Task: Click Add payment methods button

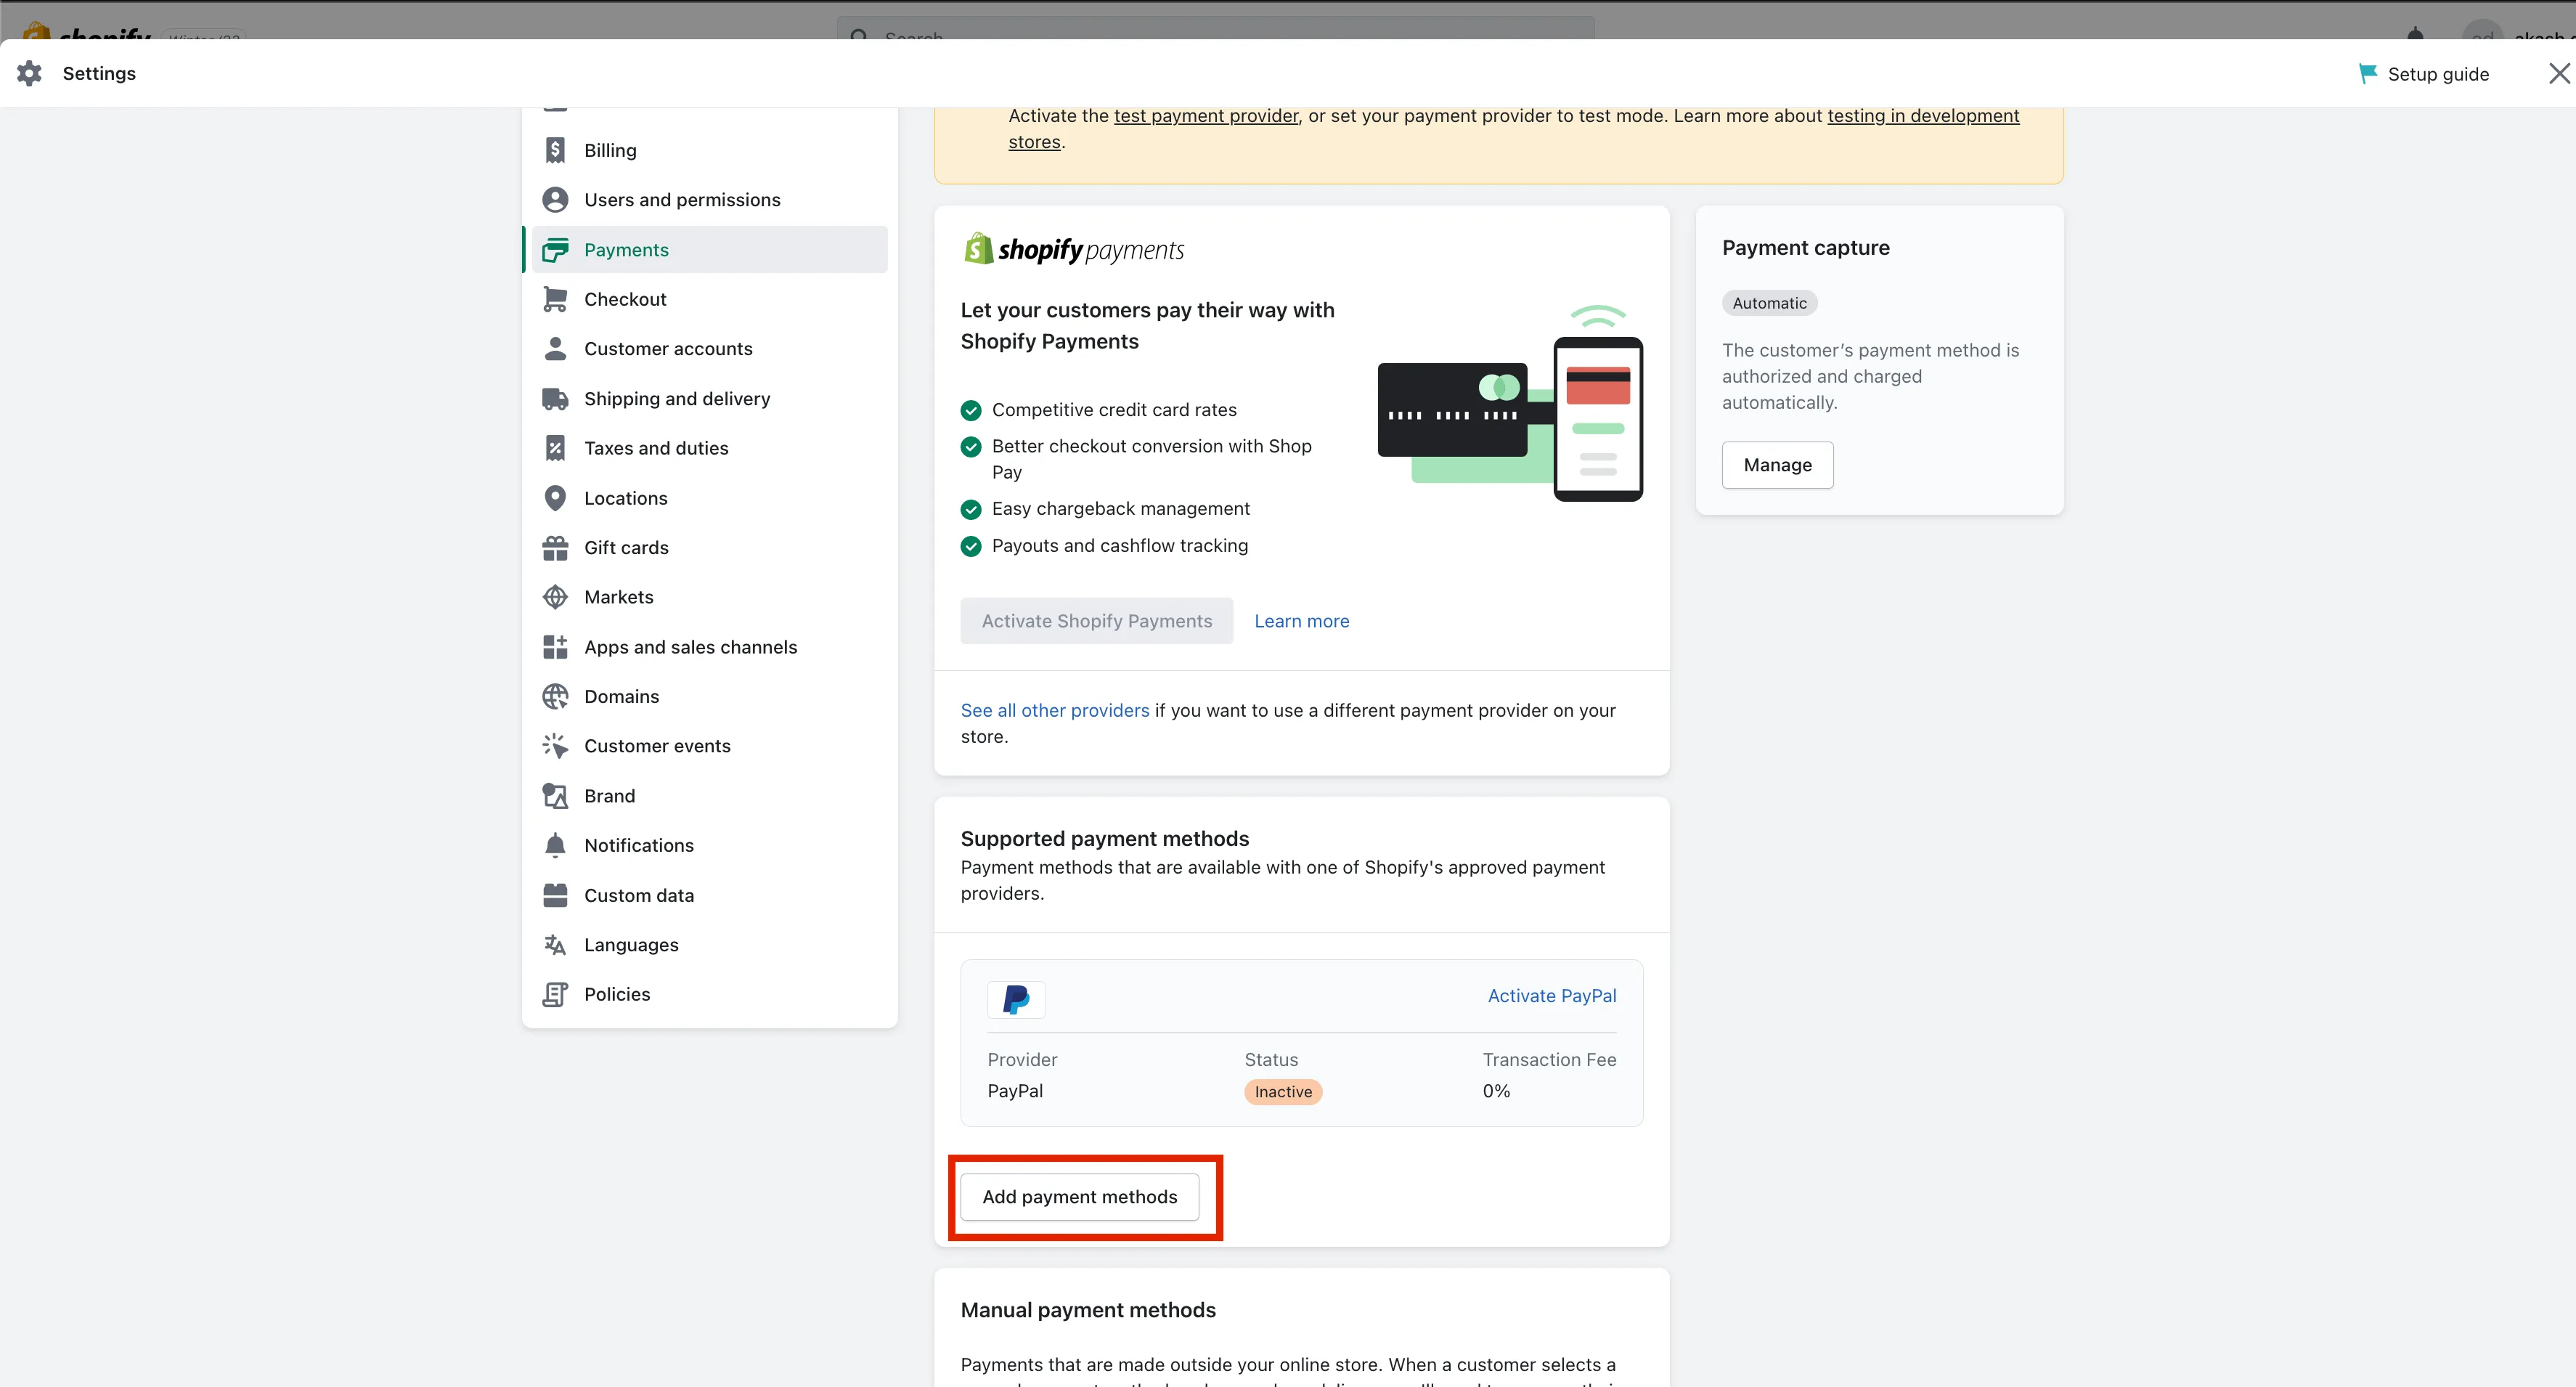Action: 1080,1197
